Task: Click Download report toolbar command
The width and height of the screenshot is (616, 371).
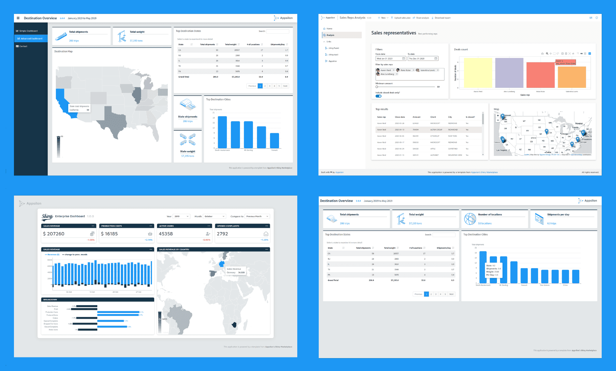Action: pyautogui.click(x=441, y=18)
